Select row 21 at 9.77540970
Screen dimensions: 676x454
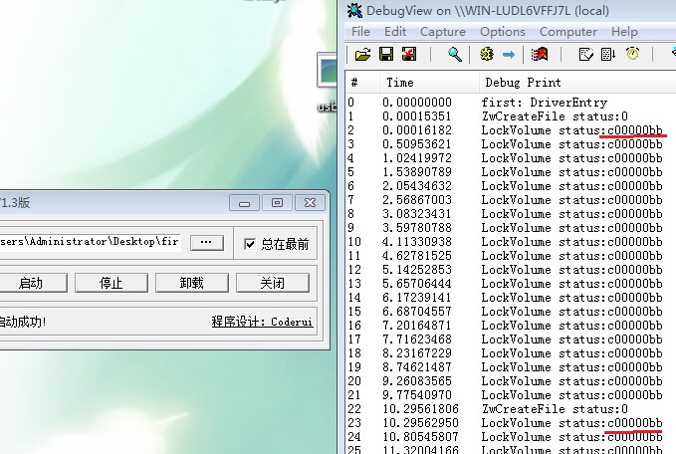511,395
